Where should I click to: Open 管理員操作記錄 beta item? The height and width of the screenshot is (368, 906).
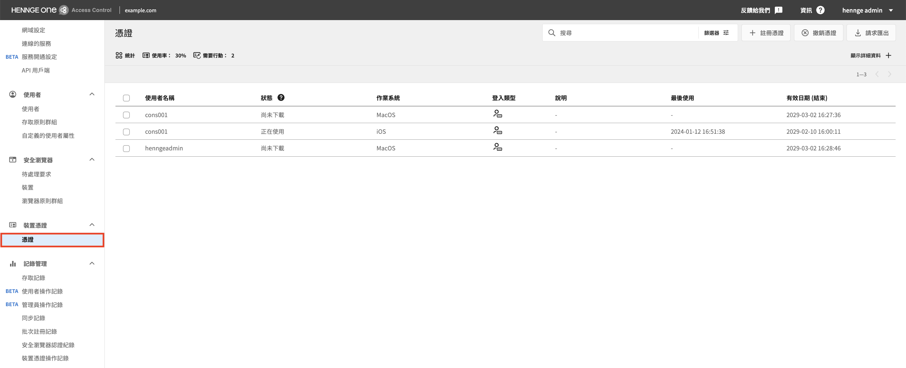click(x=42, y=305)
